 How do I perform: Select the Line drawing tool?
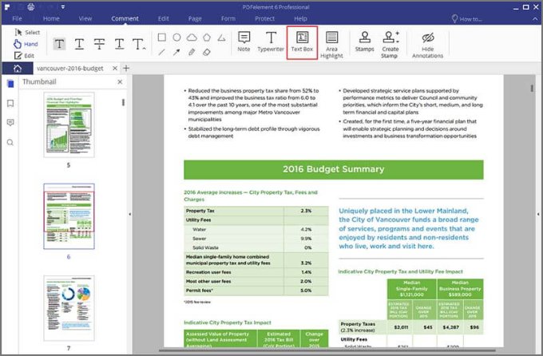click(162, 53)
